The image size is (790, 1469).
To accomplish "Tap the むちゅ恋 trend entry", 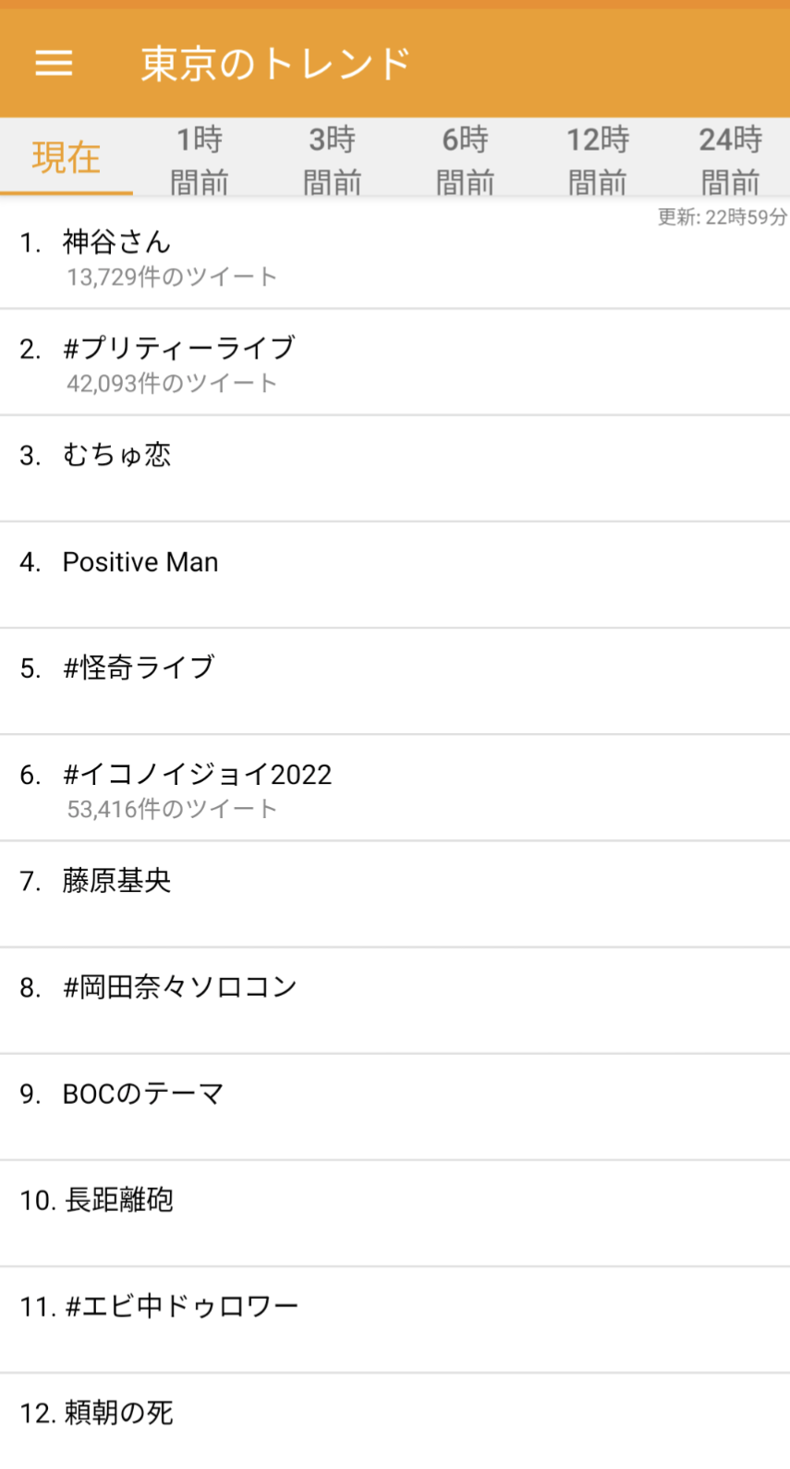I will tap(117, 456).
